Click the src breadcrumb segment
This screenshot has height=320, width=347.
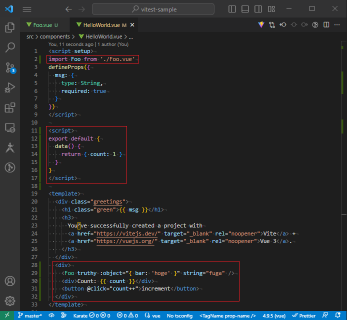[30, 36]
